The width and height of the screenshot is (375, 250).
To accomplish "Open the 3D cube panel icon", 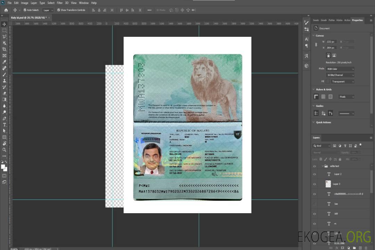I will (307, 66).
